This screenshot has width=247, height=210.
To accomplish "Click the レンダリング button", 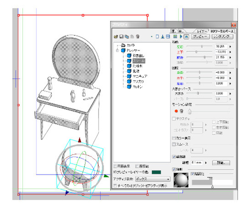I will (x=222, y=37).
